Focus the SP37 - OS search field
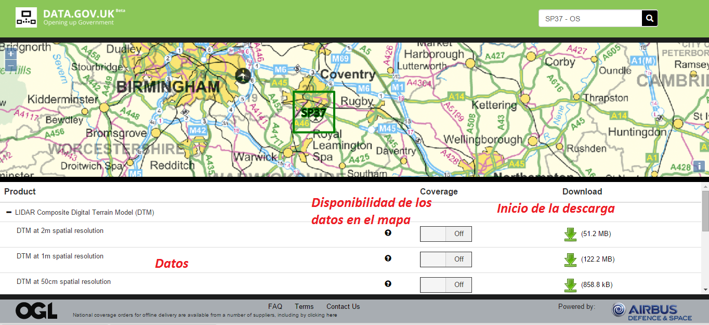This screenshot has width=709, height=325. [590, 19]
